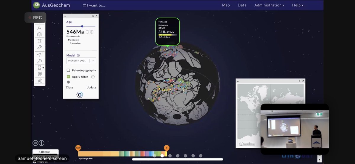Open the I want to... menu
This screenshot has height=164, width=355.
click(94, 5)
